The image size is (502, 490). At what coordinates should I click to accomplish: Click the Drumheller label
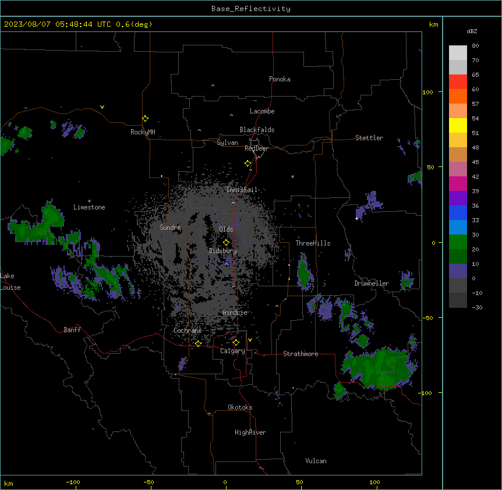click(x=372, y=283)
